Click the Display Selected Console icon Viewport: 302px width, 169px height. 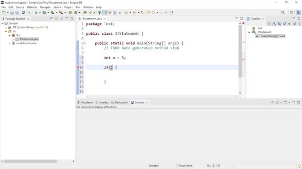pyautogui.click(x=277, y=102)
